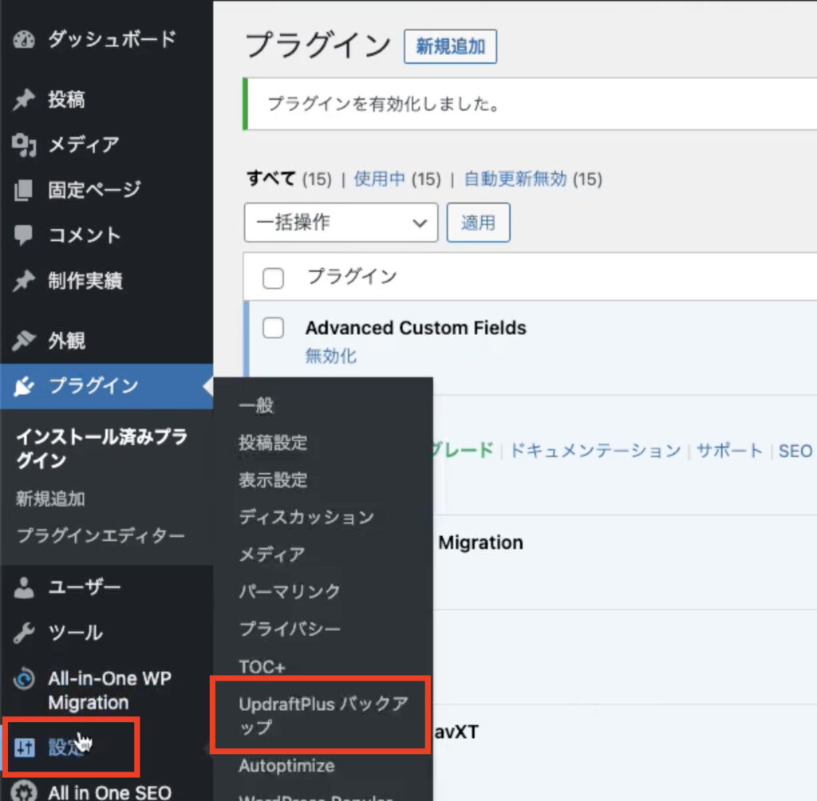Open プラグインエディター in the sidebar
This screenshot has width=817, height=801.
(101, 535)
